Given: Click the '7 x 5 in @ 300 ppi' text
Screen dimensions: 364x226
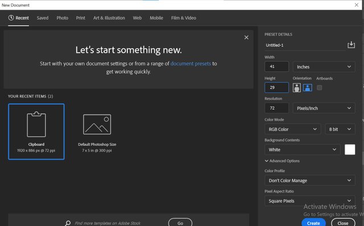Looking at the screenshot, I should pos(97,150).
